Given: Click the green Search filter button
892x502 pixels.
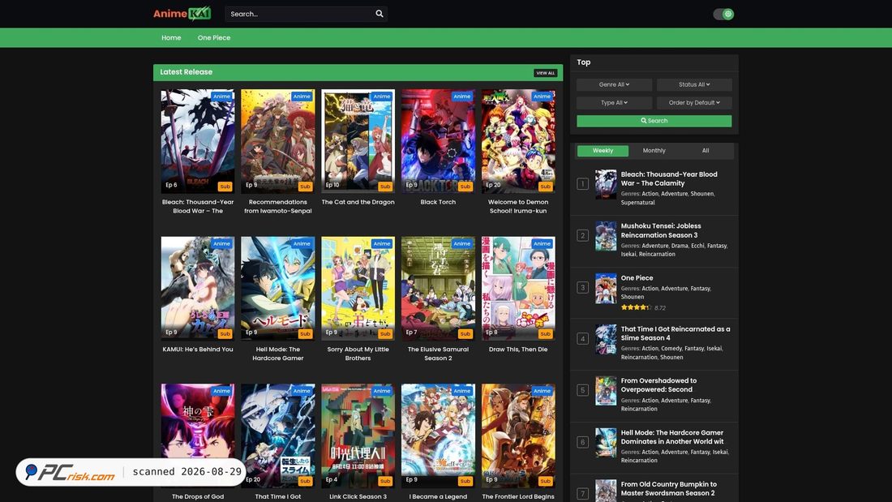Looking at the screenshot, I should pyautogui.click(x=654, y=121).
